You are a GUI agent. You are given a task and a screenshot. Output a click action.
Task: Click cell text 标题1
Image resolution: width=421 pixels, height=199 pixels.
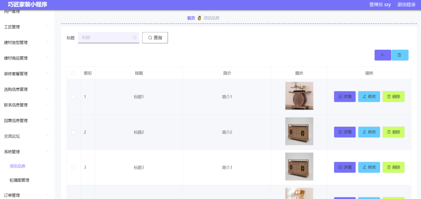click(139, 97)
